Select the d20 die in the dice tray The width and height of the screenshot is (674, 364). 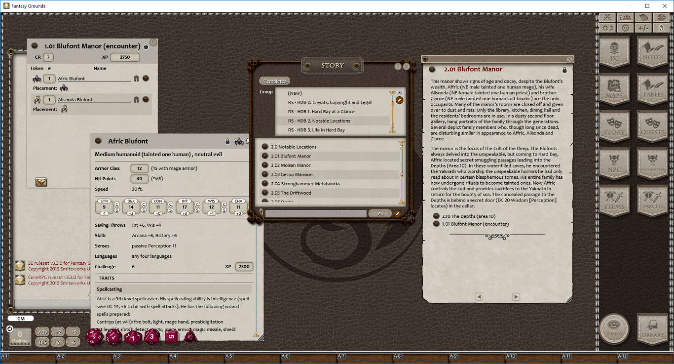pos(94,337)
